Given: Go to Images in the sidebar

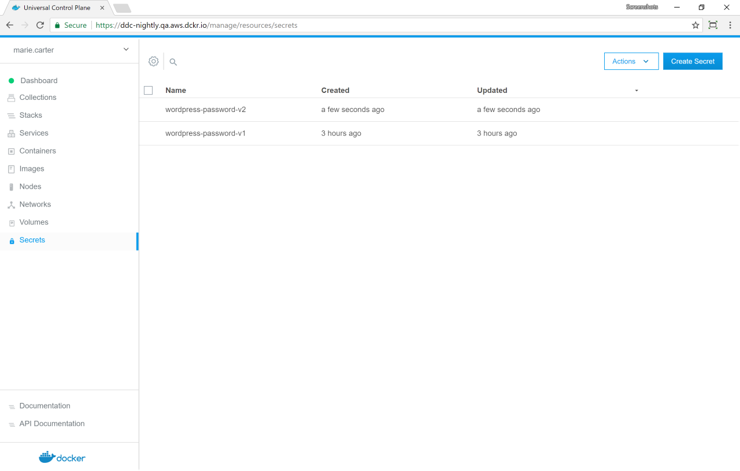Looking at the screenshot, I should 32,169.
